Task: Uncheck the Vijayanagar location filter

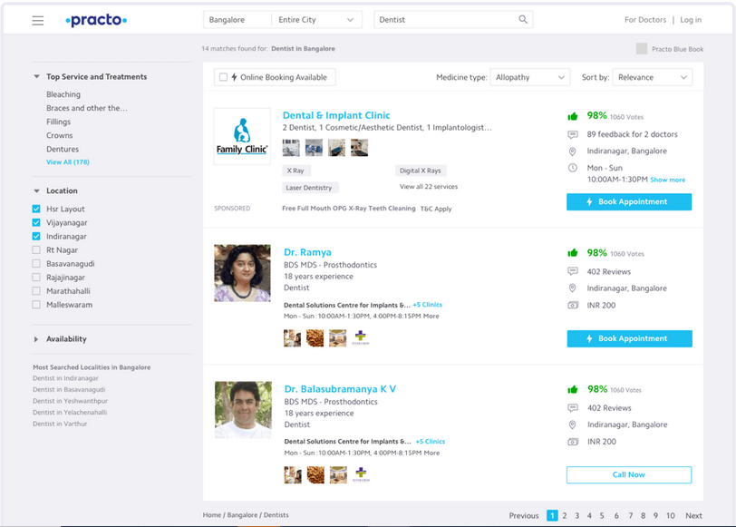Action: point(36,222)
